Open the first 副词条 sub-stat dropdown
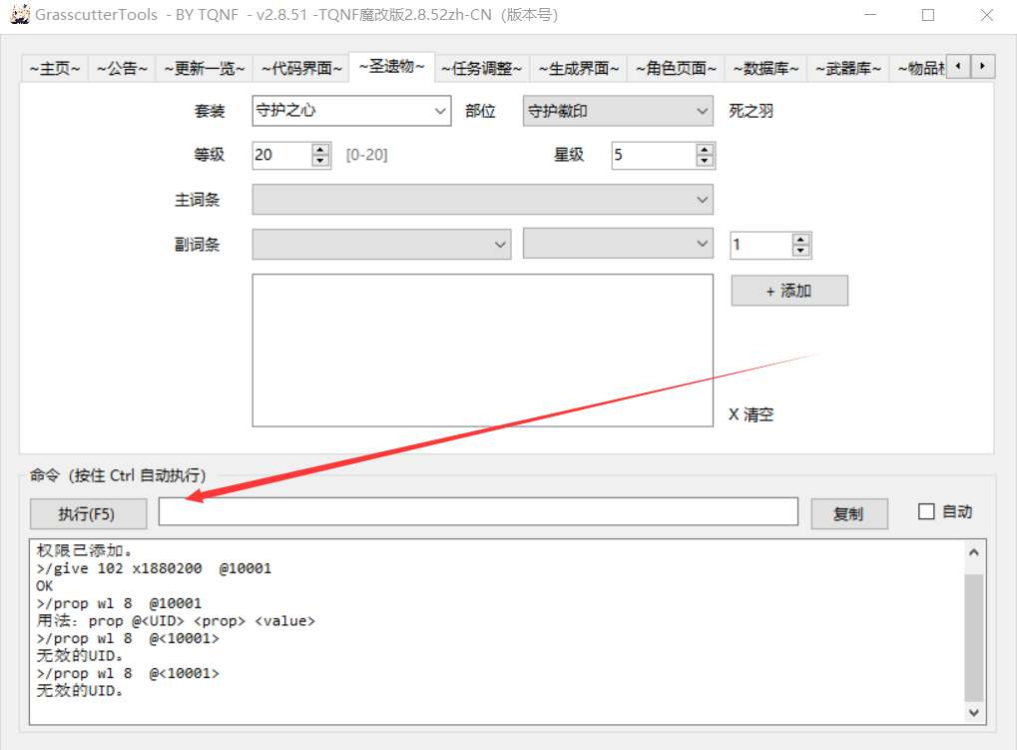 [381, 244]
